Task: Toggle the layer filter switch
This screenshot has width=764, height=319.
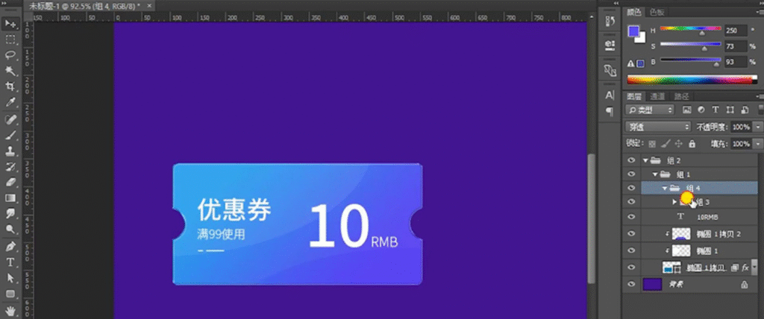Action: pyautogui.click(x=760, y=110)
